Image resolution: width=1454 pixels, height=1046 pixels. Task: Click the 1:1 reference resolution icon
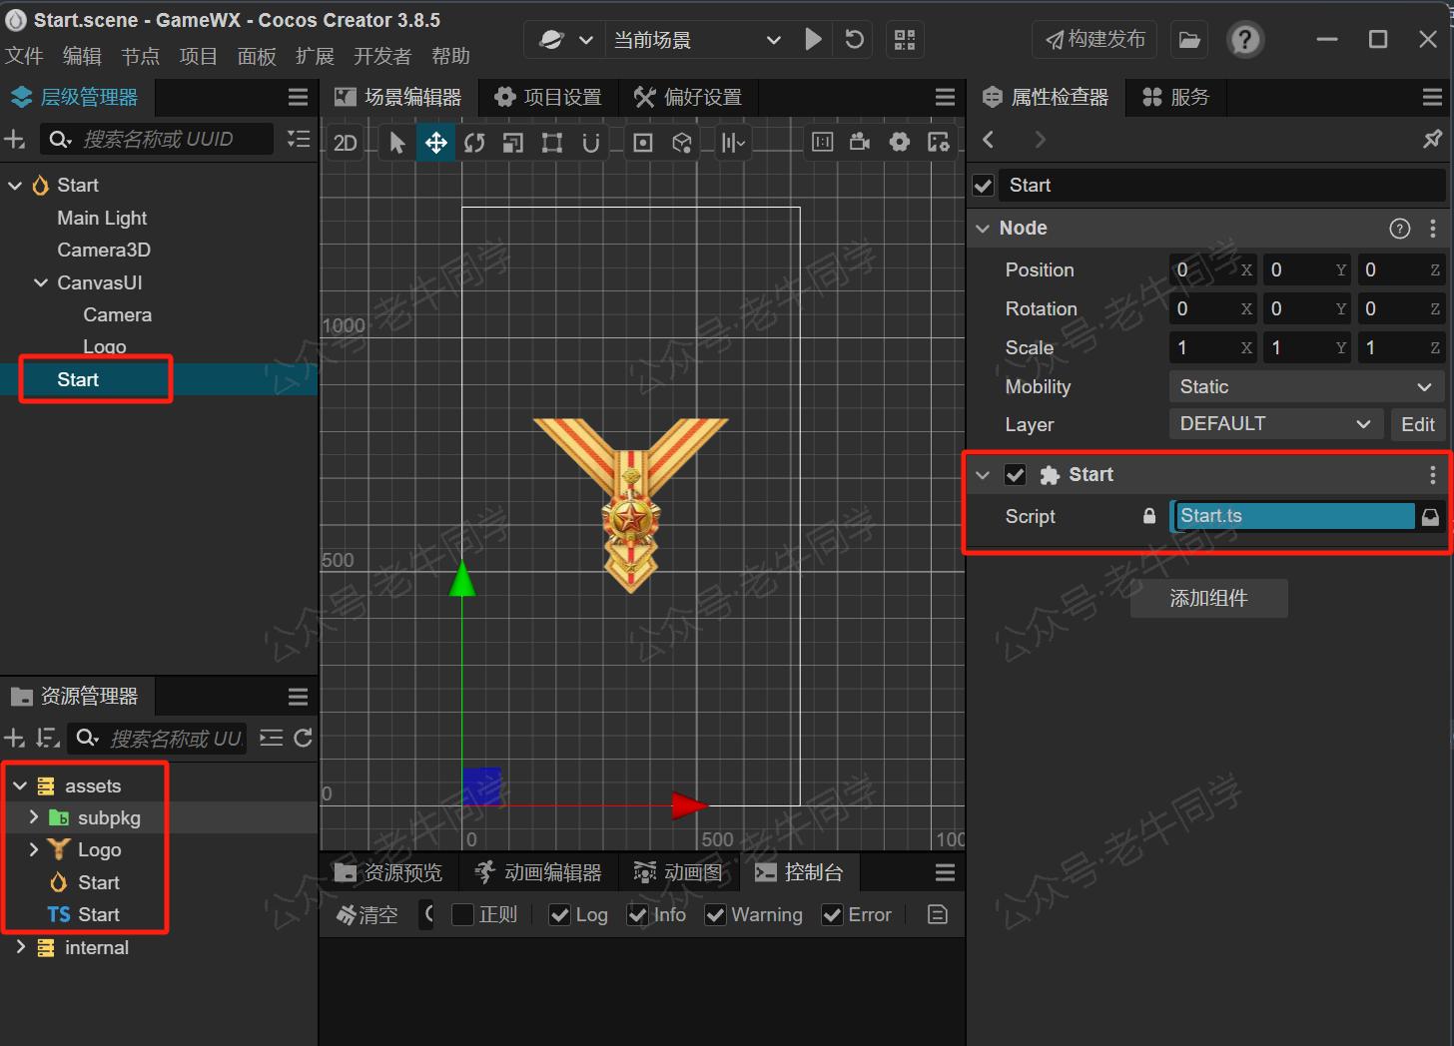pyautogui.click(x=822, y=142)
